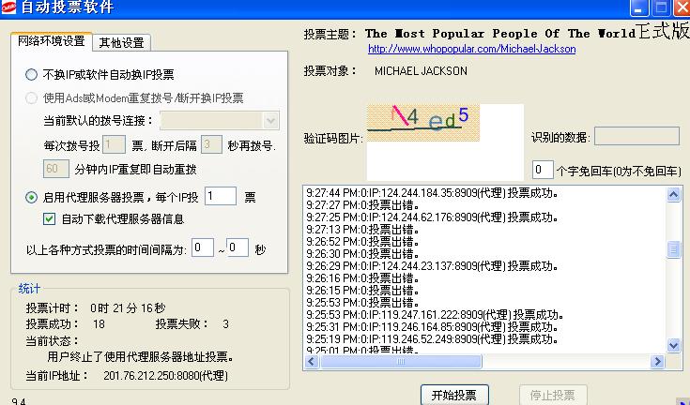Select 启用代理服务器投票 radio option

33,197
